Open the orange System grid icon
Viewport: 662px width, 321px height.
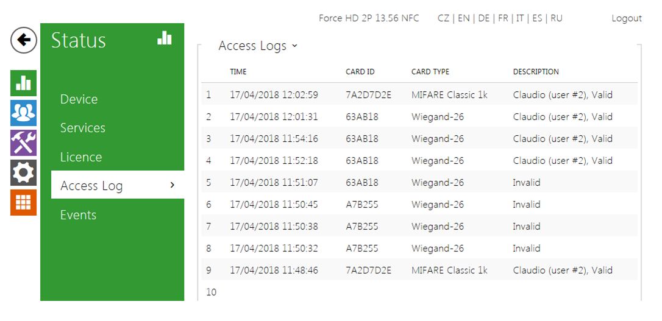pos(23,203)
